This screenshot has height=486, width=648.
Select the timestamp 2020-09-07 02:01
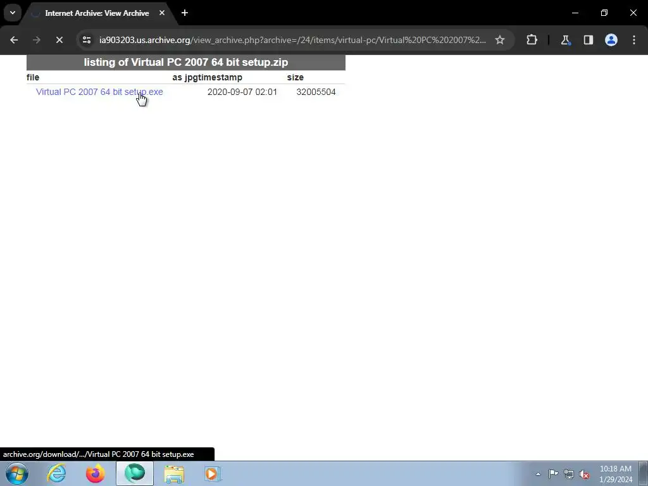pos(242,92)
